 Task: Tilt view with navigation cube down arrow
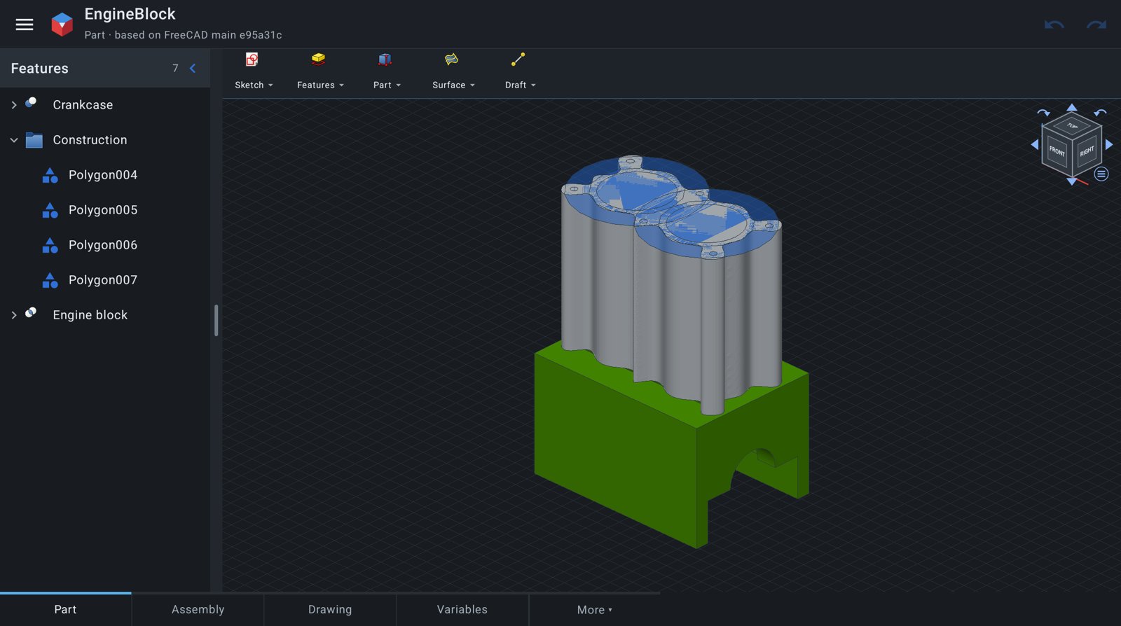click(1071, 181)
